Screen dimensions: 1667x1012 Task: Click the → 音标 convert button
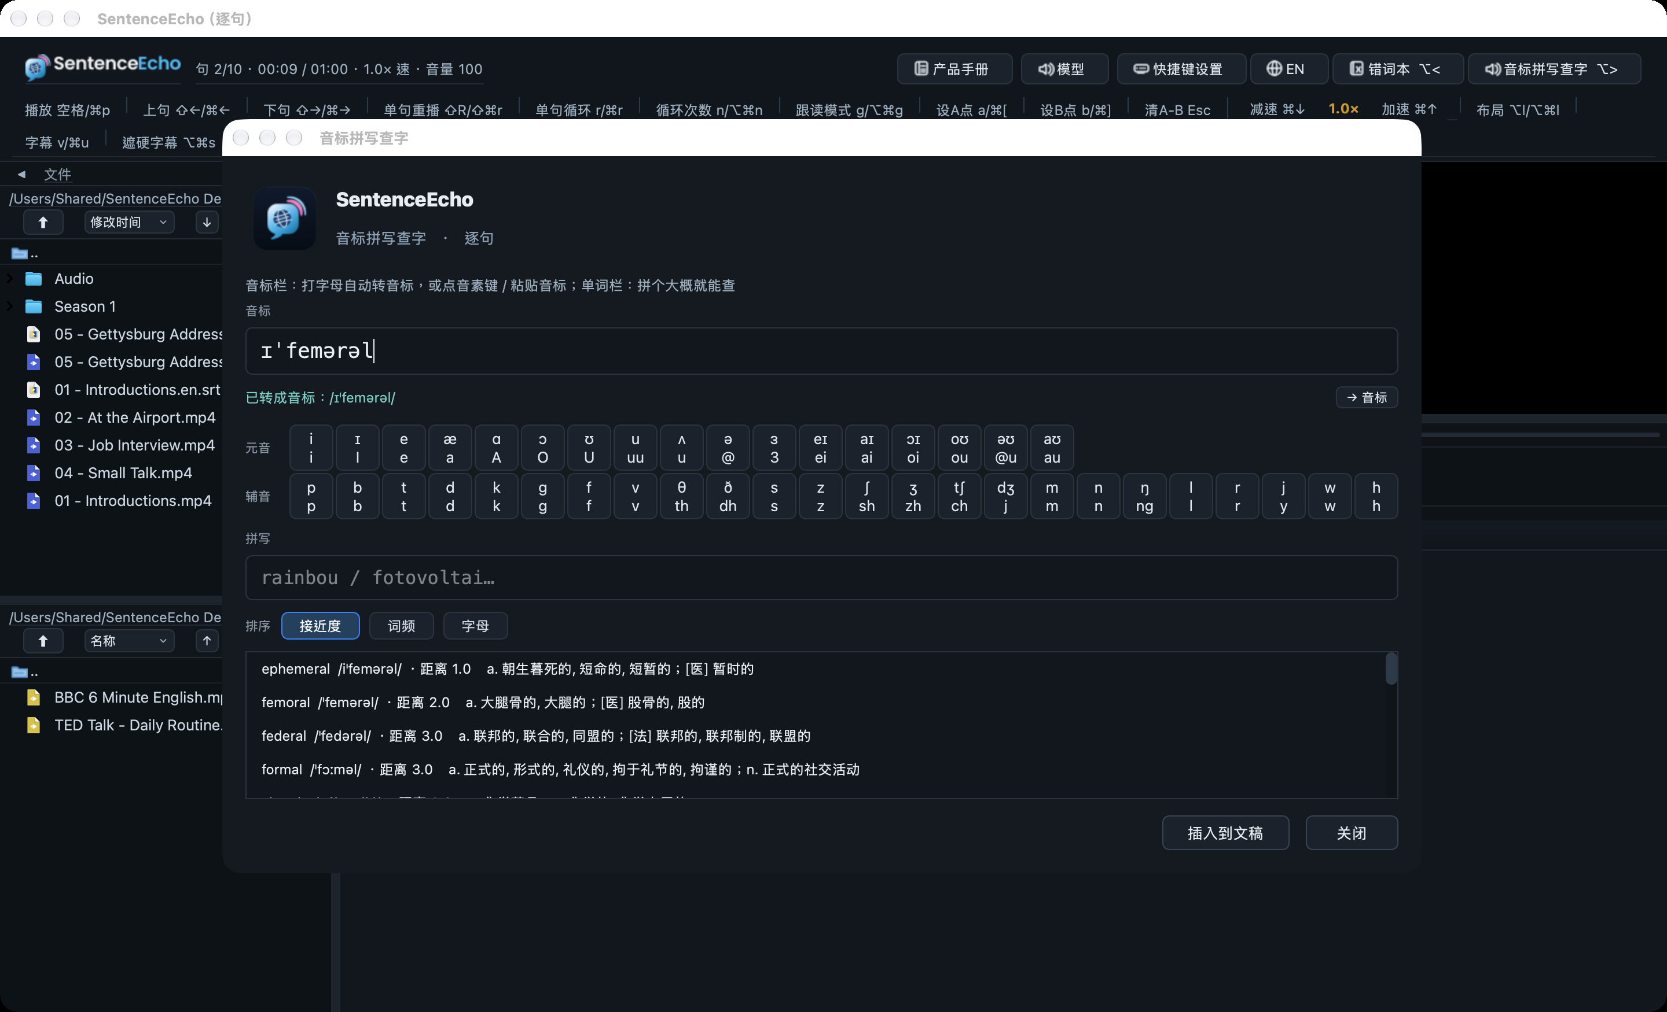point(1367,397)
